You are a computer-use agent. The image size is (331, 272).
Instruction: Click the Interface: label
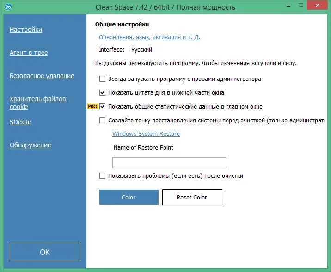pyautogui.click(x=112, y=50)
